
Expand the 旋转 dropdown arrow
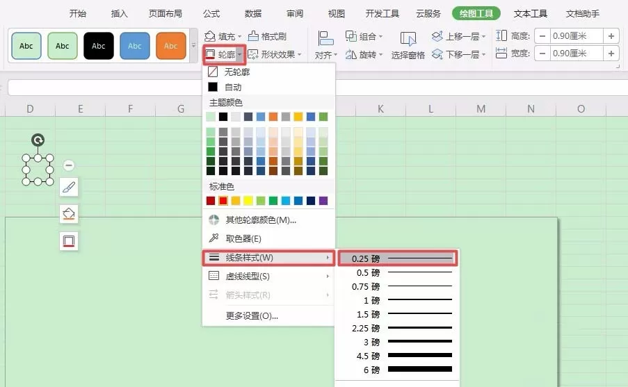click(380, 54)
